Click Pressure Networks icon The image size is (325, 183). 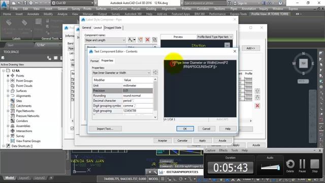coord(13,116)
